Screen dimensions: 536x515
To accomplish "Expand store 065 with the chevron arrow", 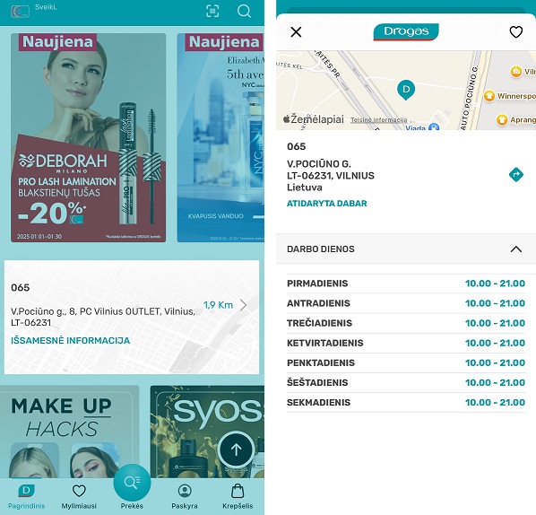I will click(243, 305).
